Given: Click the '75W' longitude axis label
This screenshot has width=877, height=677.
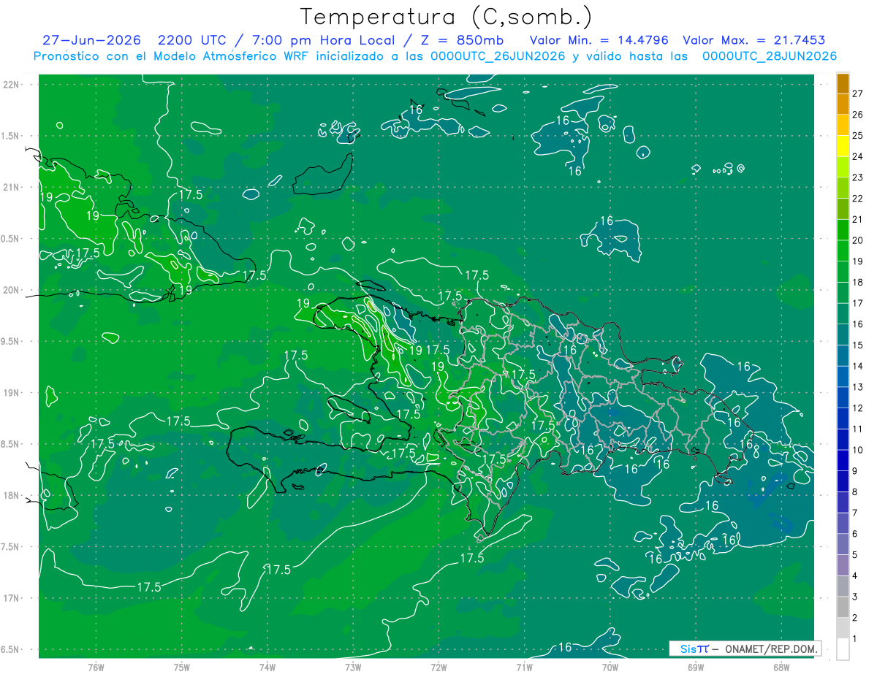Looking at the screenshot, I should (x=182, y=667).
